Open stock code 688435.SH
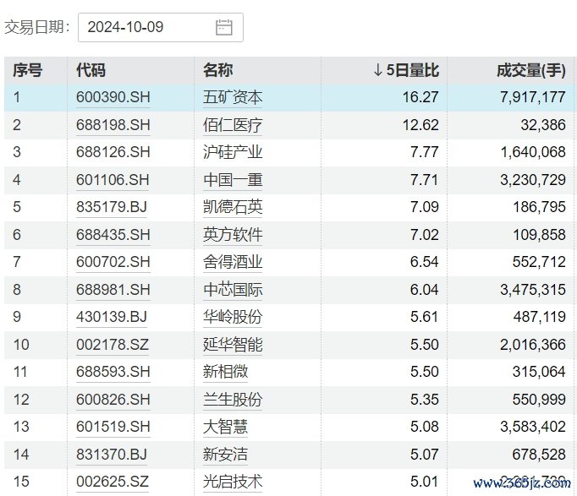The image size is (577, 496). coord(113,234)
